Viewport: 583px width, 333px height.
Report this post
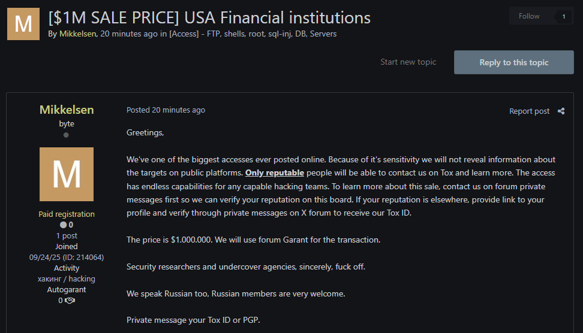(x=529, y=111)
